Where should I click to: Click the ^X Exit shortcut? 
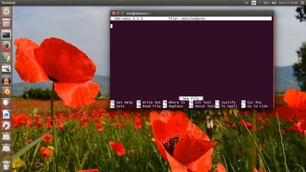(x=117, y=106)
